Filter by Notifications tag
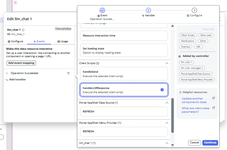This screenshot has height=150, width=227. (187, 41)
